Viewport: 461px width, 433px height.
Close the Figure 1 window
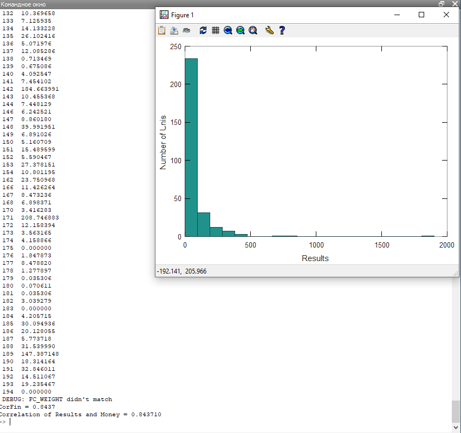pyautogui.click(x=446, y=15)
